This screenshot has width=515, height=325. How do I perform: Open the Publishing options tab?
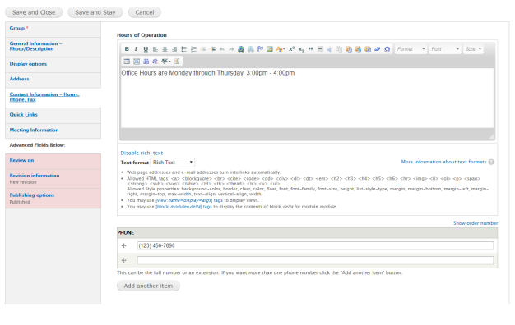pos(53,198)
